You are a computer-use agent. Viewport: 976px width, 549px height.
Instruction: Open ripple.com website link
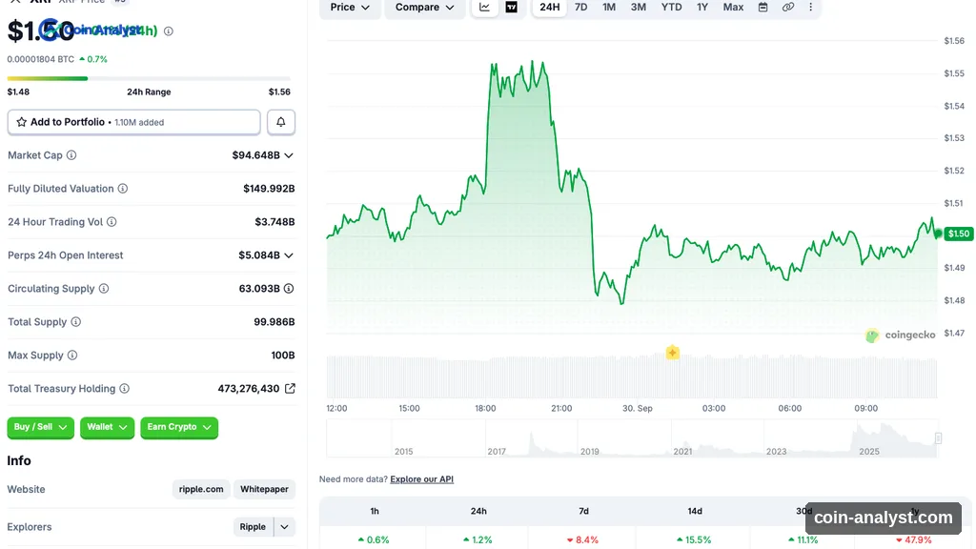(x=201, y=489)
